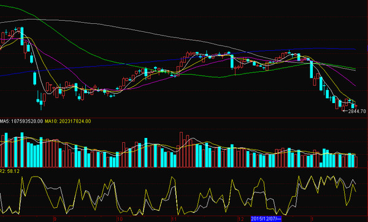Click the long cyan candlestick starting January's drop
The image size is (368, 222).
(312, 69)
